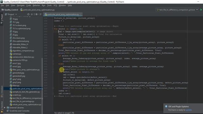
Task: Open the VCS menu
Action: pos(55,5)
